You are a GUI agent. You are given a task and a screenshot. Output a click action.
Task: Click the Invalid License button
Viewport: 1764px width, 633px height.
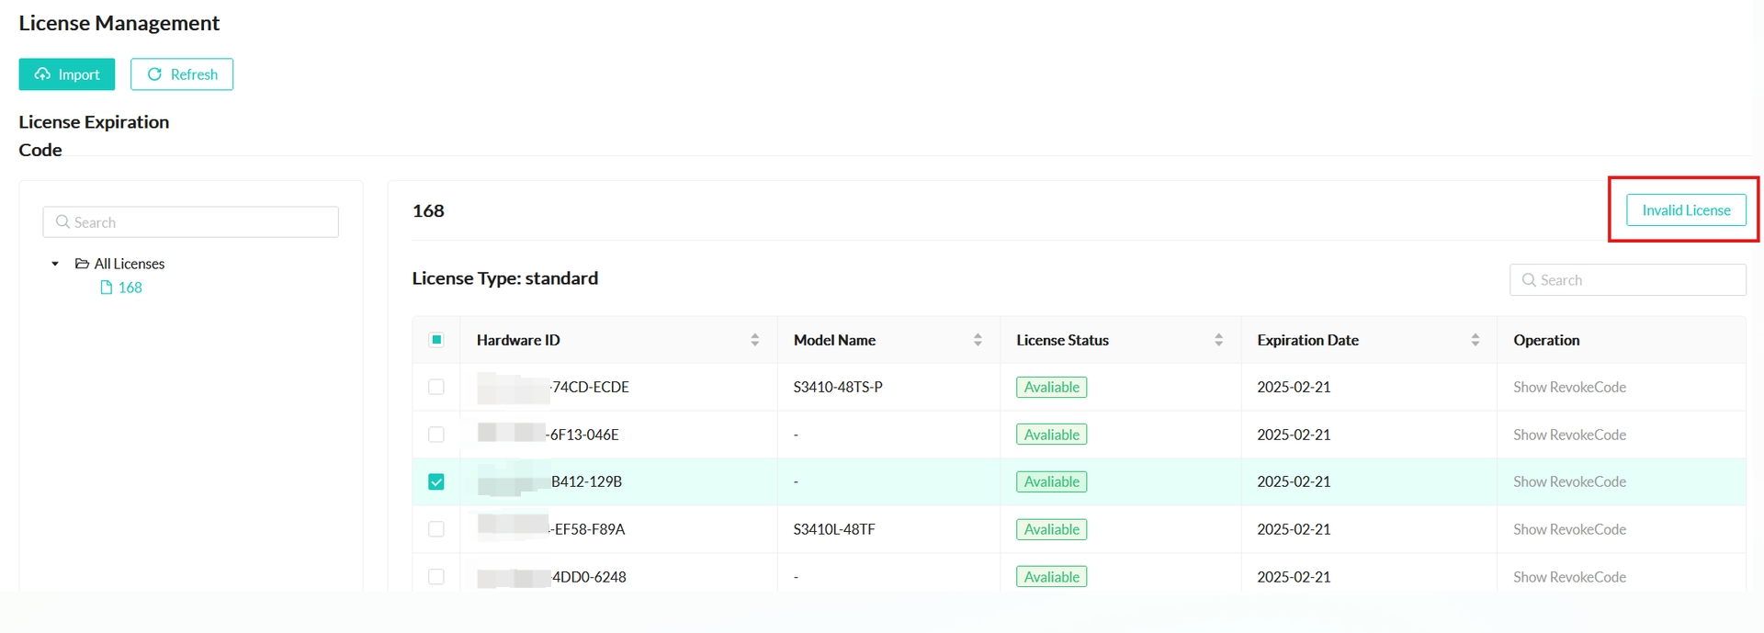point(1685,210)
